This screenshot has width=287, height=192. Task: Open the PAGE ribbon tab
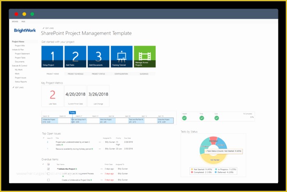(x=23, y=21)
